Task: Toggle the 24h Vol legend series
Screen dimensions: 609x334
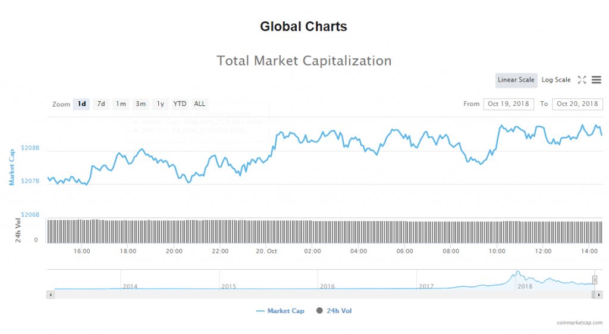Action: tap(334, 311)
